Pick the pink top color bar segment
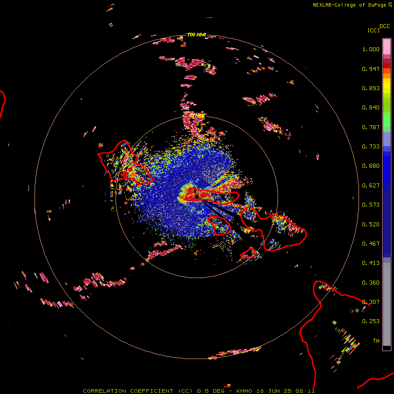Screen dimensions: 394x394 tap(387, 47)
